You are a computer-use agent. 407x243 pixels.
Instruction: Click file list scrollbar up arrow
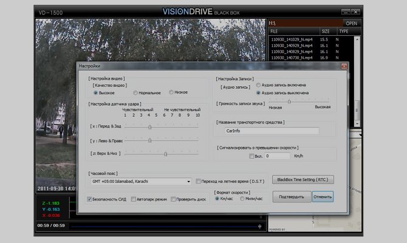pyautogui.click(x=357, y=39)
